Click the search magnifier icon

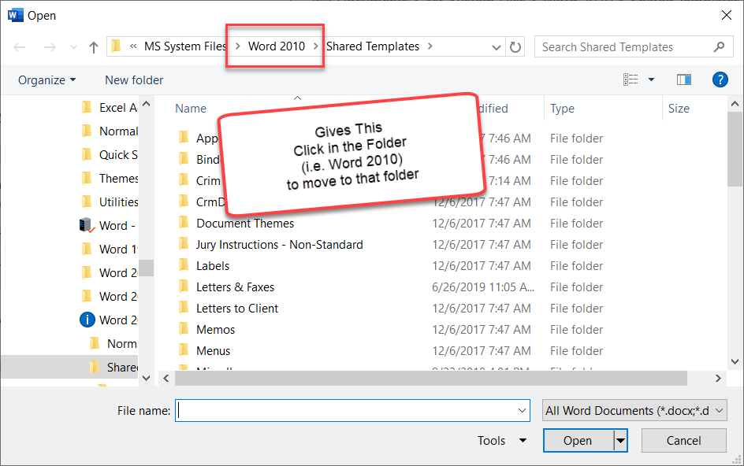point(719,47)
